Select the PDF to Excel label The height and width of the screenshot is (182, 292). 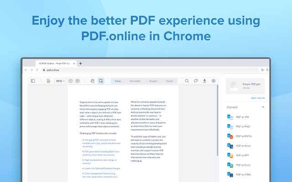(x=243, y=165)
